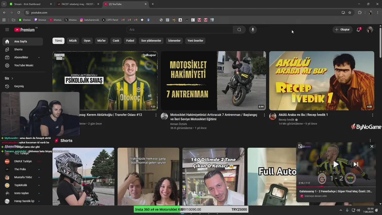Expand the Siz section chevron
The height and width of the screenshot is (215, 382).
[x=12, y=78]
